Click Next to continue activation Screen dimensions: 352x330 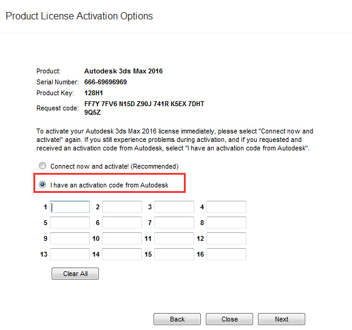(282, 319)
